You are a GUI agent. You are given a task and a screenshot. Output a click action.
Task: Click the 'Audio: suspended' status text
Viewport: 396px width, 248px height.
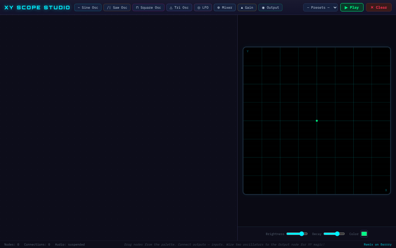tap(70, 245)
